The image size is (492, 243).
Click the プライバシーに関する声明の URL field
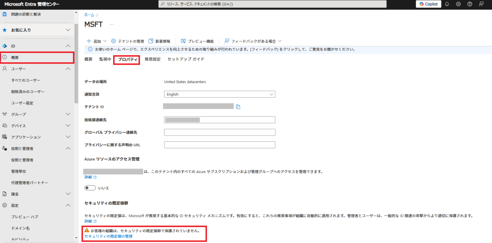click(x=219, y=145)
